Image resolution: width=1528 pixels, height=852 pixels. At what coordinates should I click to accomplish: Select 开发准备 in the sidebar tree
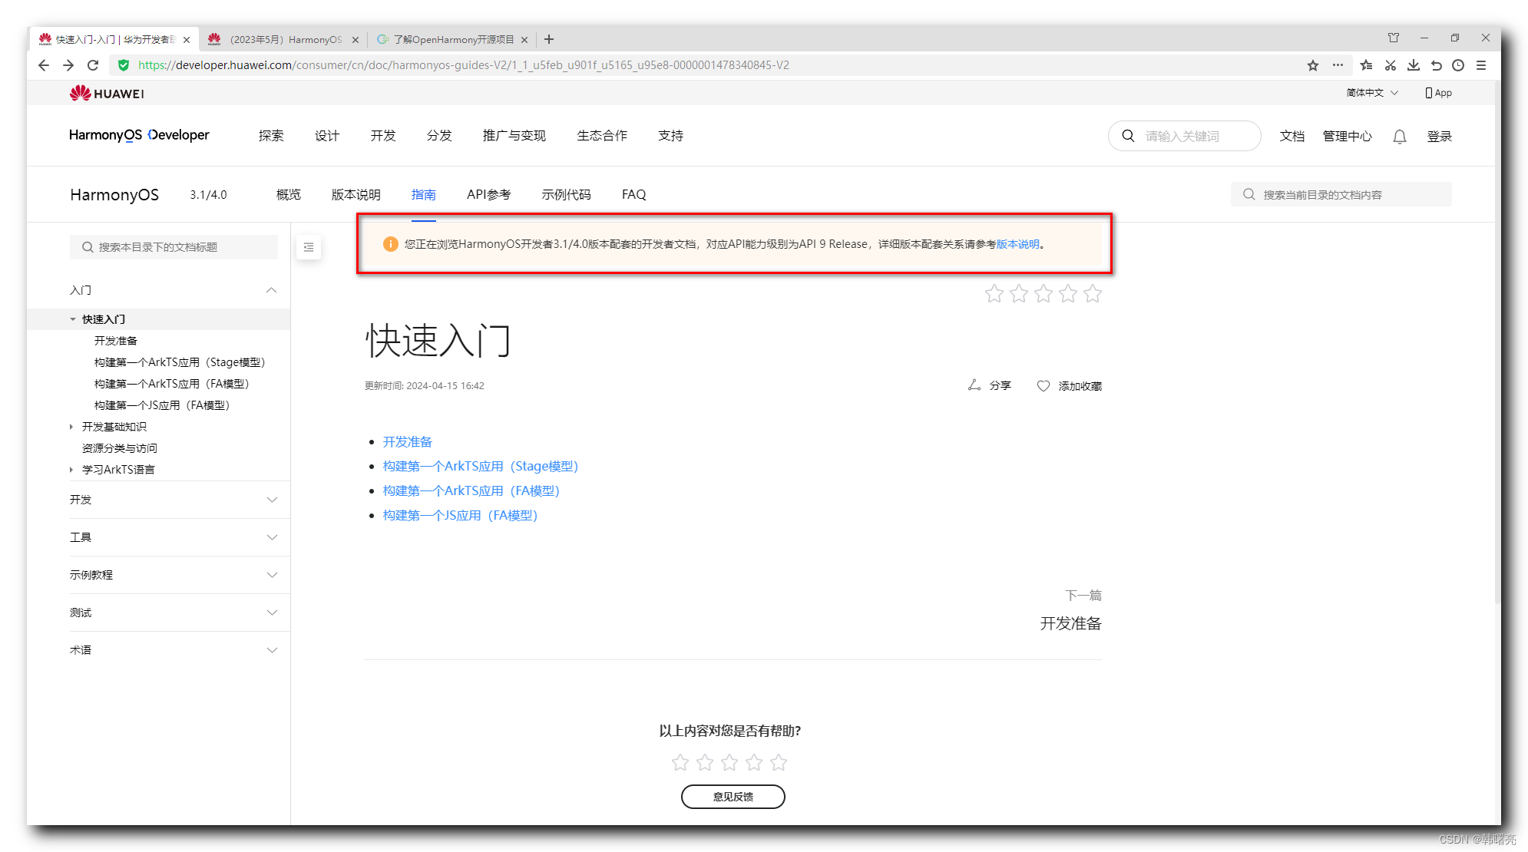tap(116, 341)
